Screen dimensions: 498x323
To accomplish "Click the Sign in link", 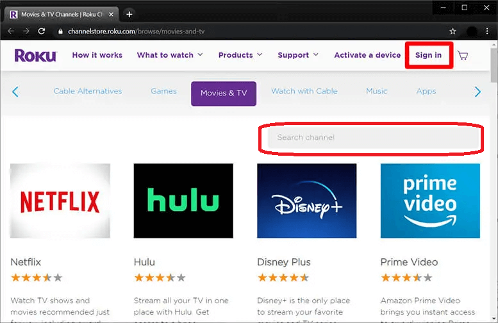I will coord(428,55).
